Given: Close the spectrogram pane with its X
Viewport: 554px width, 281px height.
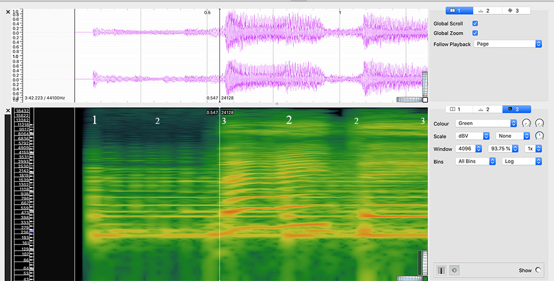Looking at the screenshot, I should (8, 111).
